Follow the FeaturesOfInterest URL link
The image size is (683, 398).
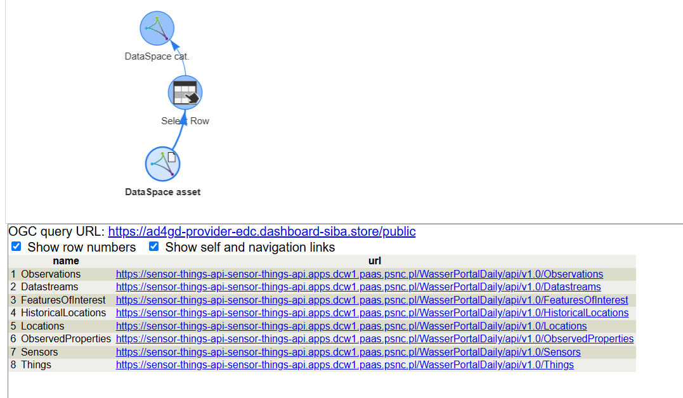pos(372,300)
